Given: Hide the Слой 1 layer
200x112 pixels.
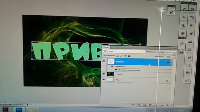Looking at the screenshot, I should pyautogui.click(x=104, y=74).
